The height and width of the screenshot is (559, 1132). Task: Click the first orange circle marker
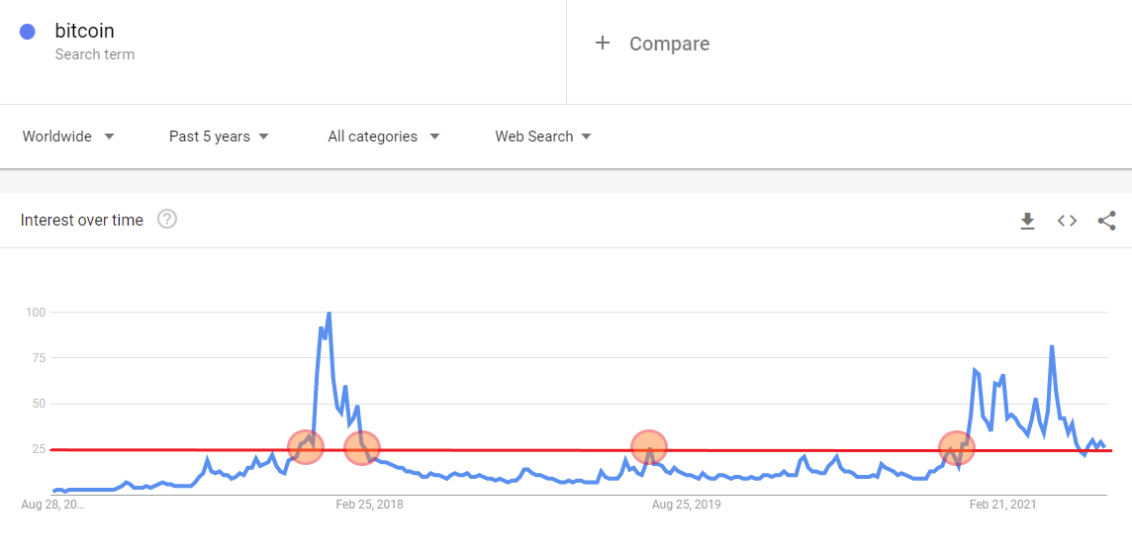(x=305, y=447)
